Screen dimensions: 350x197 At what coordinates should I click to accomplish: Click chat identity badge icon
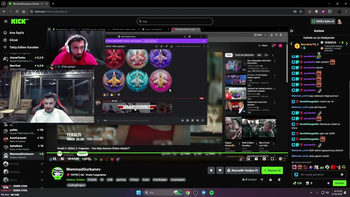point(296,175)
